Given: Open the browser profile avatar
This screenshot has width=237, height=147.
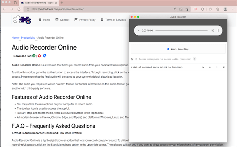Looking at the screenshot, I should [225, 9].
